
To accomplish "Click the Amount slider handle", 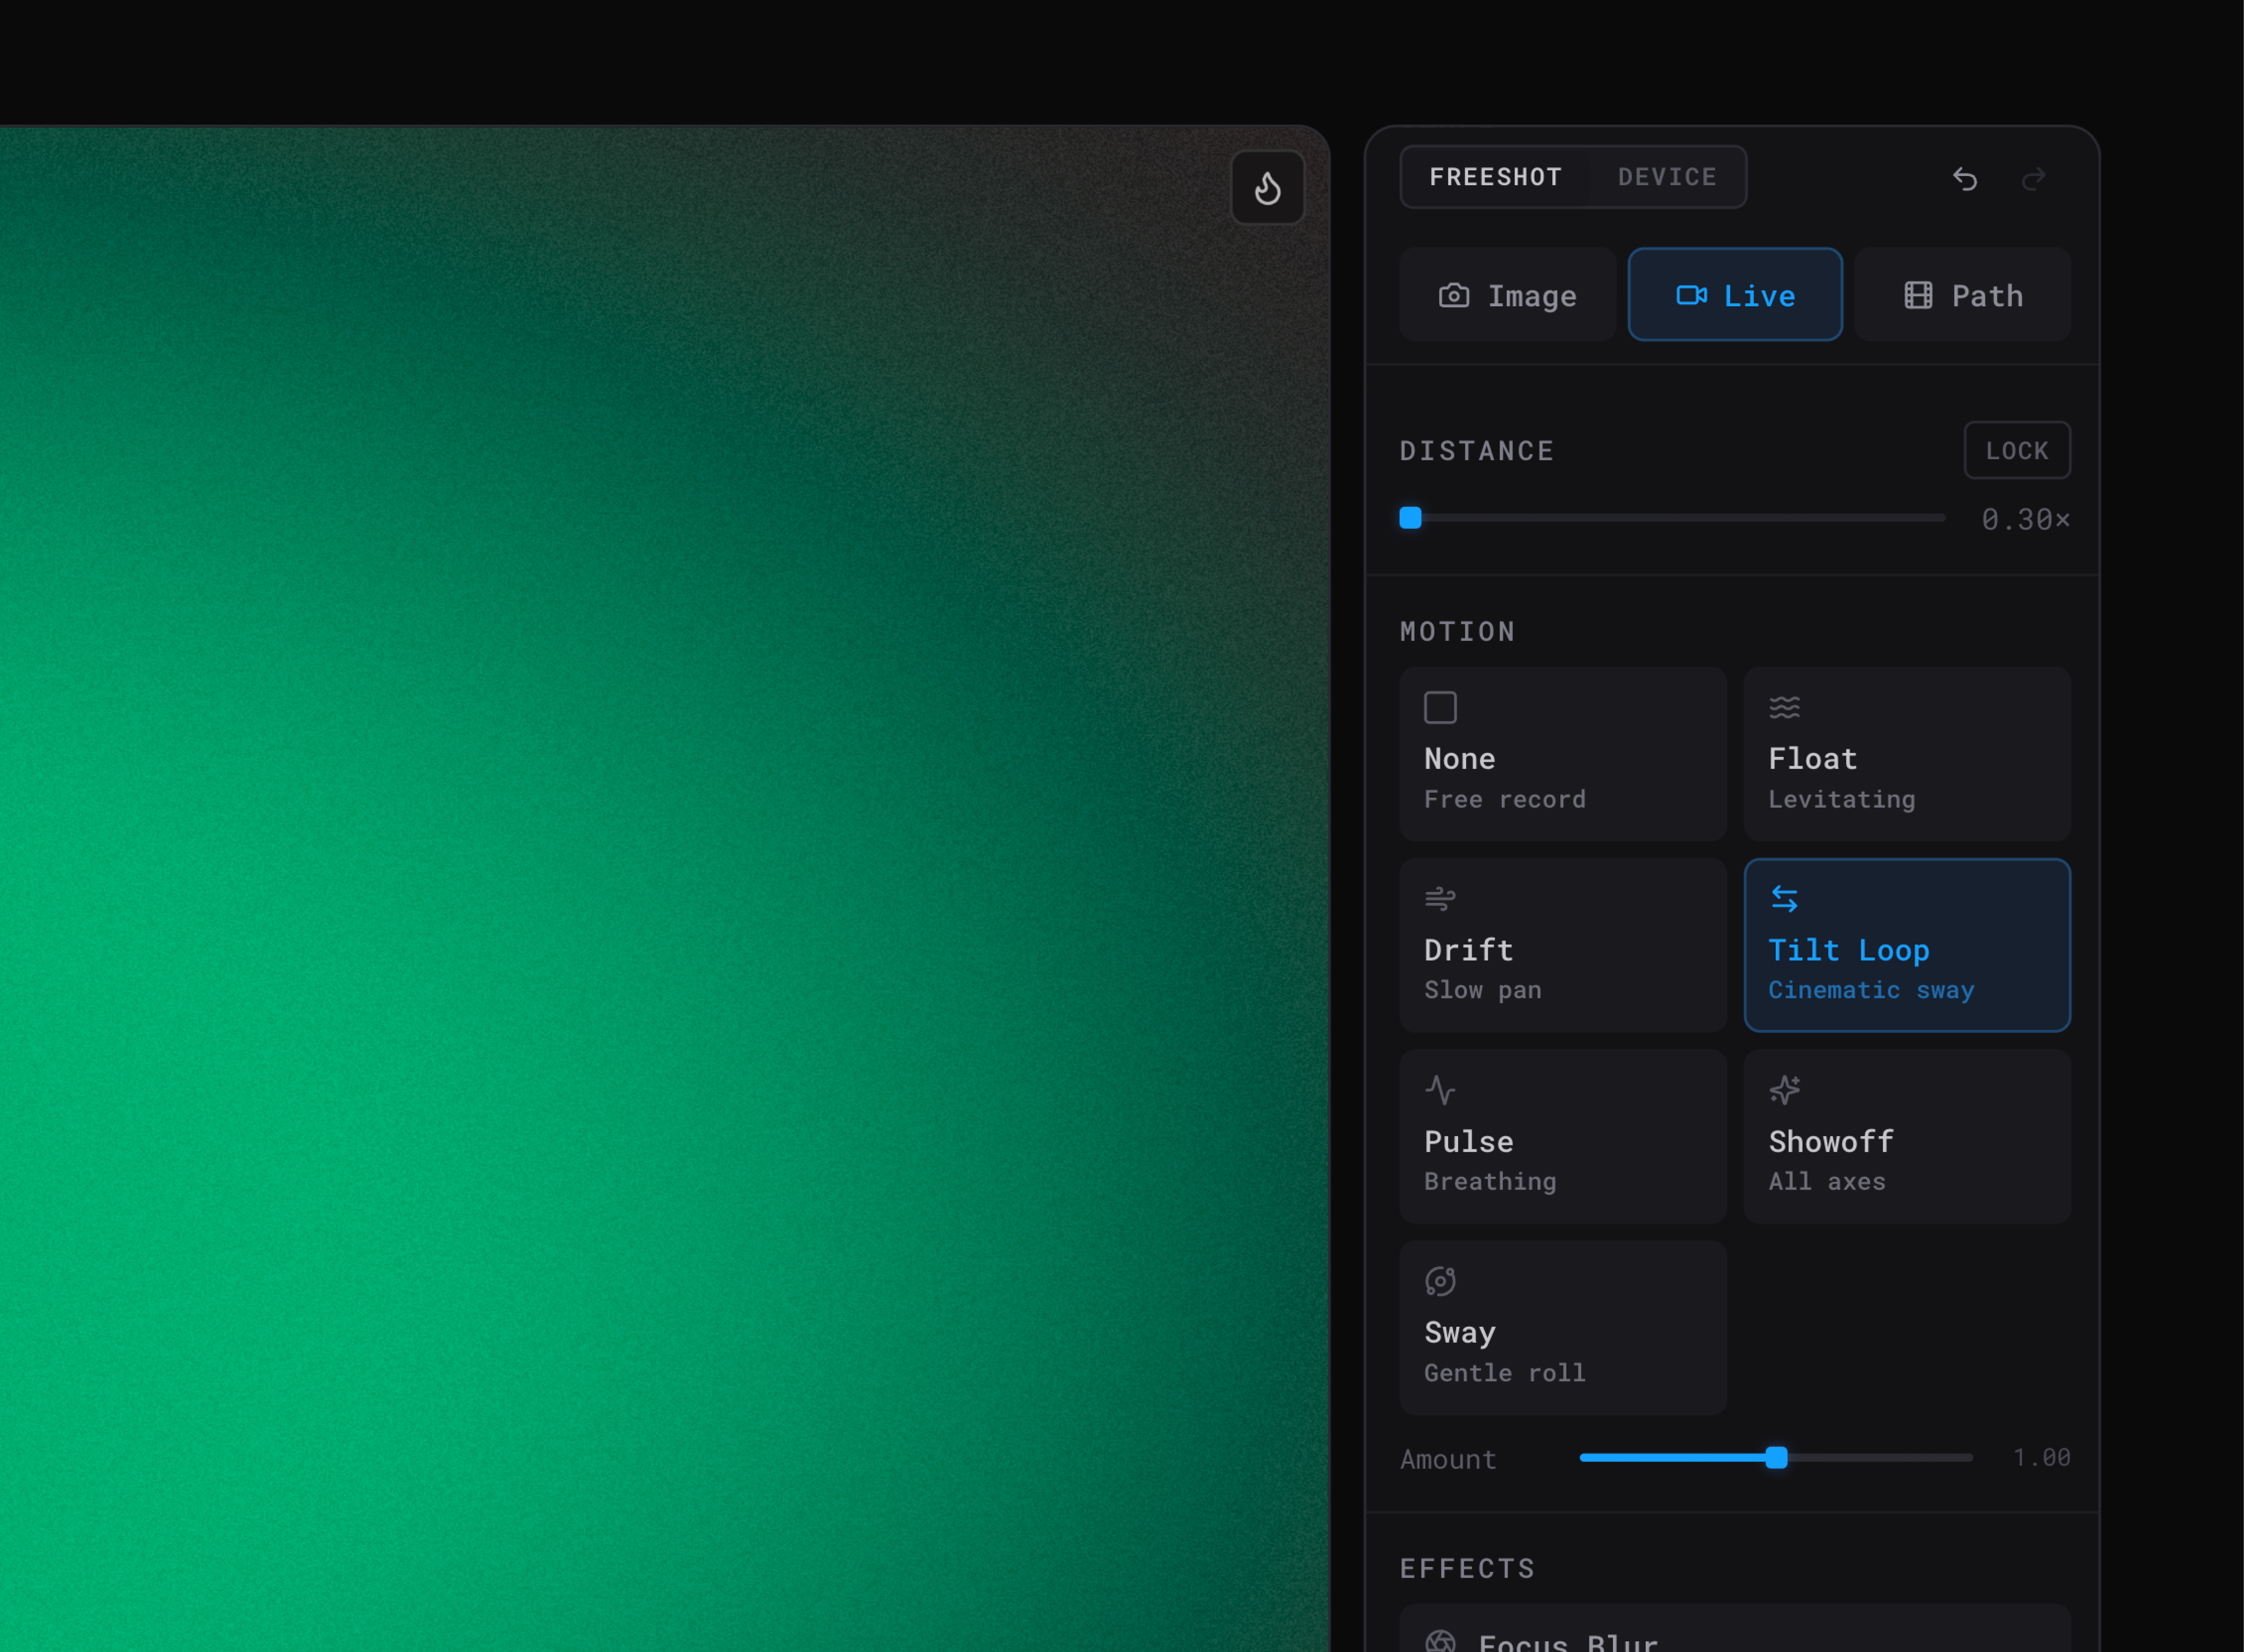I will (1776, 1458).
